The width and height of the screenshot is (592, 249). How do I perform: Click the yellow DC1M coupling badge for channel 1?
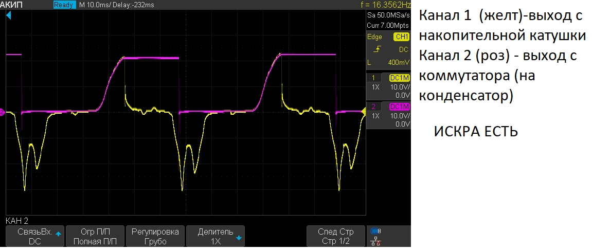tap(399, 78)
